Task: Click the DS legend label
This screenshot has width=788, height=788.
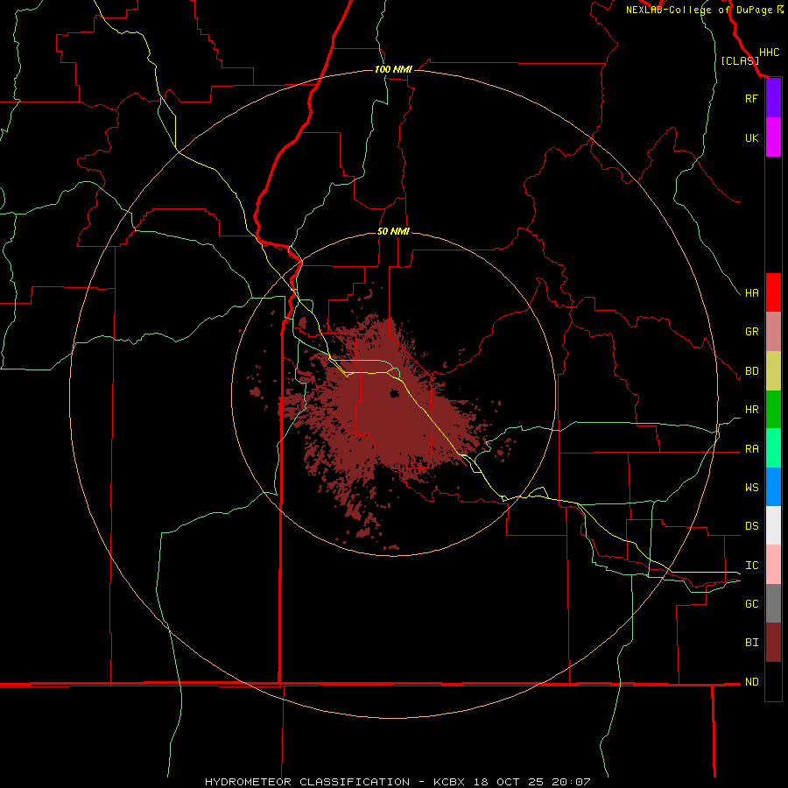Action: tap(751, 526)
